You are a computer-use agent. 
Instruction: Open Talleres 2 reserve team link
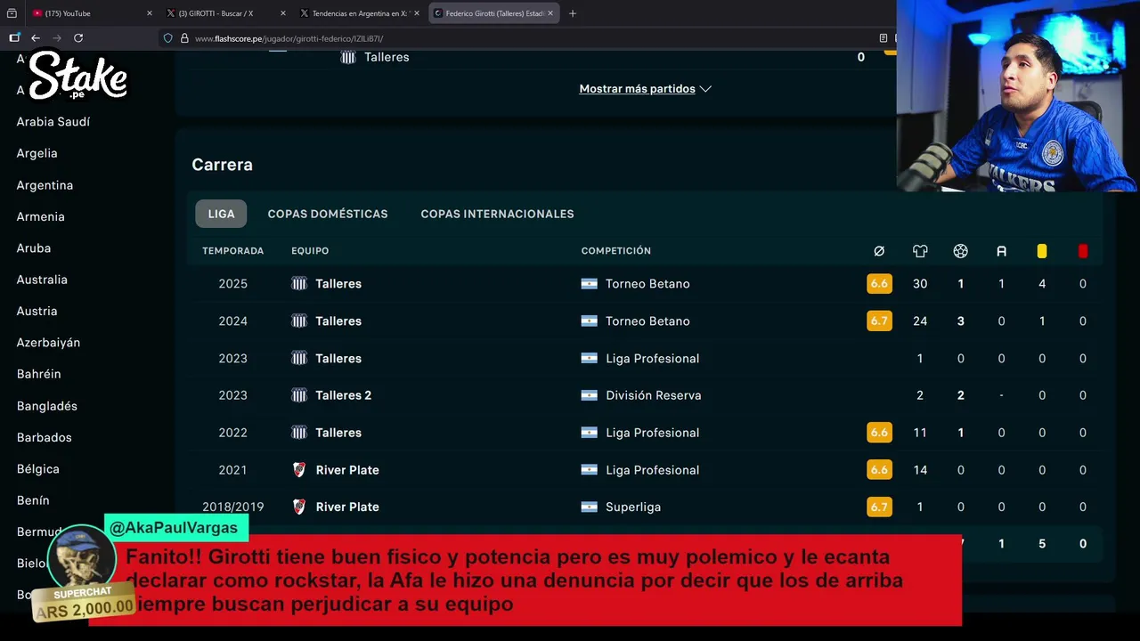(x=343, y=395)
